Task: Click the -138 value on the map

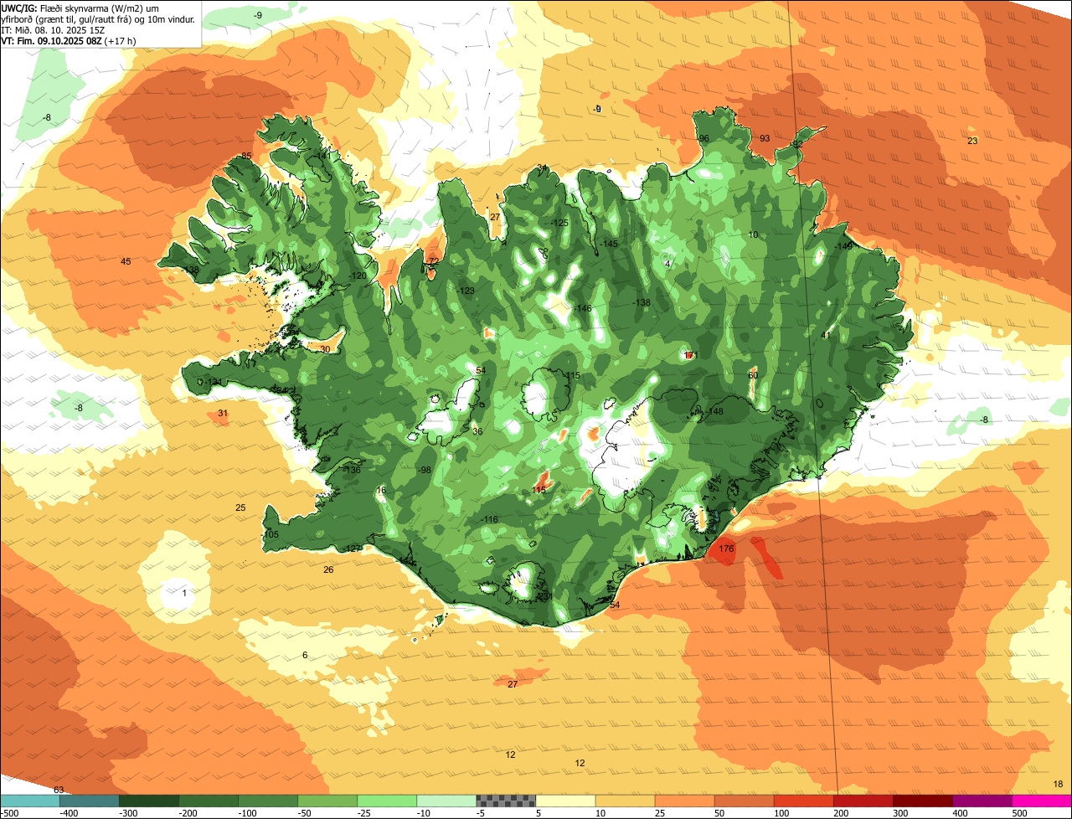Action: 642,302
